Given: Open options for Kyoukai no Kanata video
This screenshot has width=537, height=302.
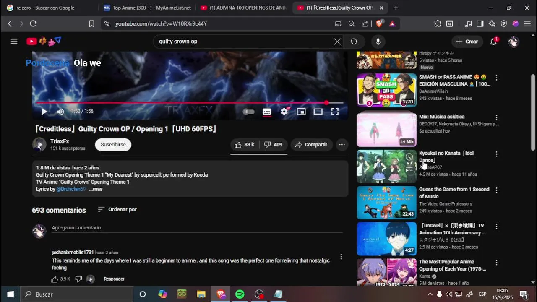Looking at the screenshot, I should (496, 154).
